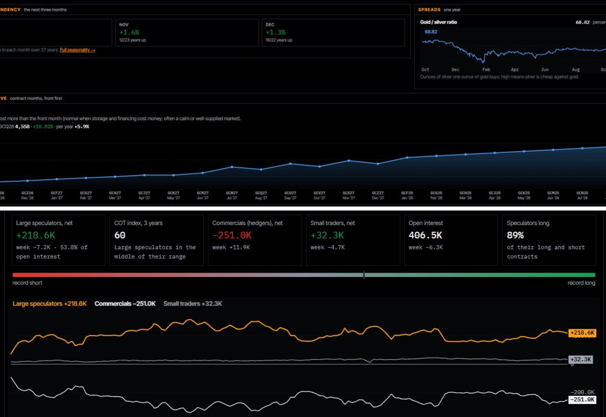This screenshot has width=606, height=417.
Task: Click the 'record short' label
Action: (27, 283)
